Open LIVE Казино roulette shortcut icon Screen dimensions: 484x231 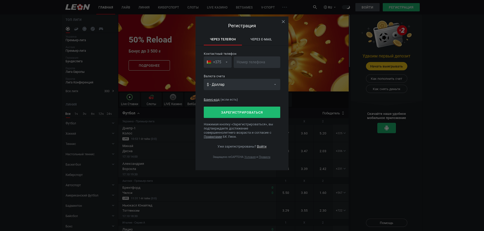(x=173, y=100)
